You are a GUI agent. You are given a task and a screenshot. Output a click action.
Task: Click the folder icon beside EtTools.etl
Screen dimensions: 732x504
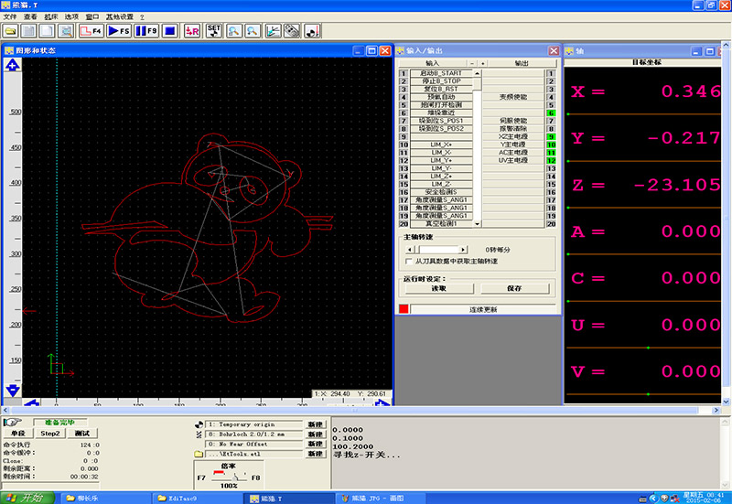(x=199, y=454)
